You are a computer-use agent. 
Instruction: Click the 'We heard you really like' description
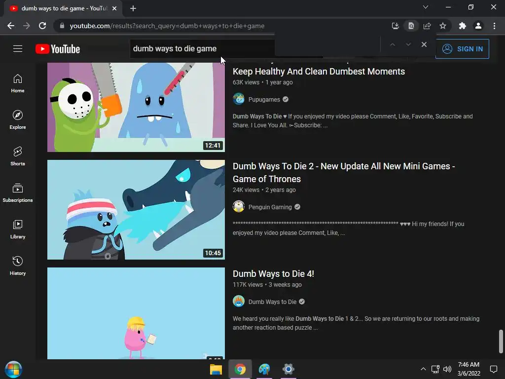356,323
